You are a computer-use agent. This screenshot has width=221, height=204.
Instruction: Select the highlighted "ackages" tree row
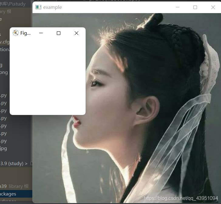(16, 194)
